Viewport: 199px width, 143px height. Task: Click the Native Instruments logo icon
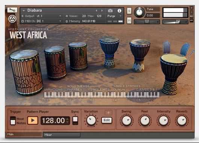point(12,19)
